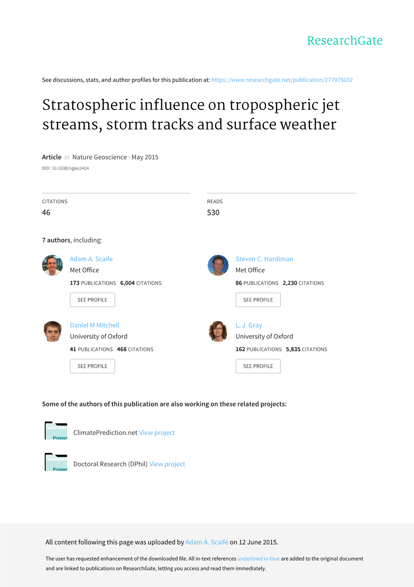Click the 'underlined in blue' footer link
Image resolution: width=414 pixels, height=587 pixels.
[x=258, y=559]
